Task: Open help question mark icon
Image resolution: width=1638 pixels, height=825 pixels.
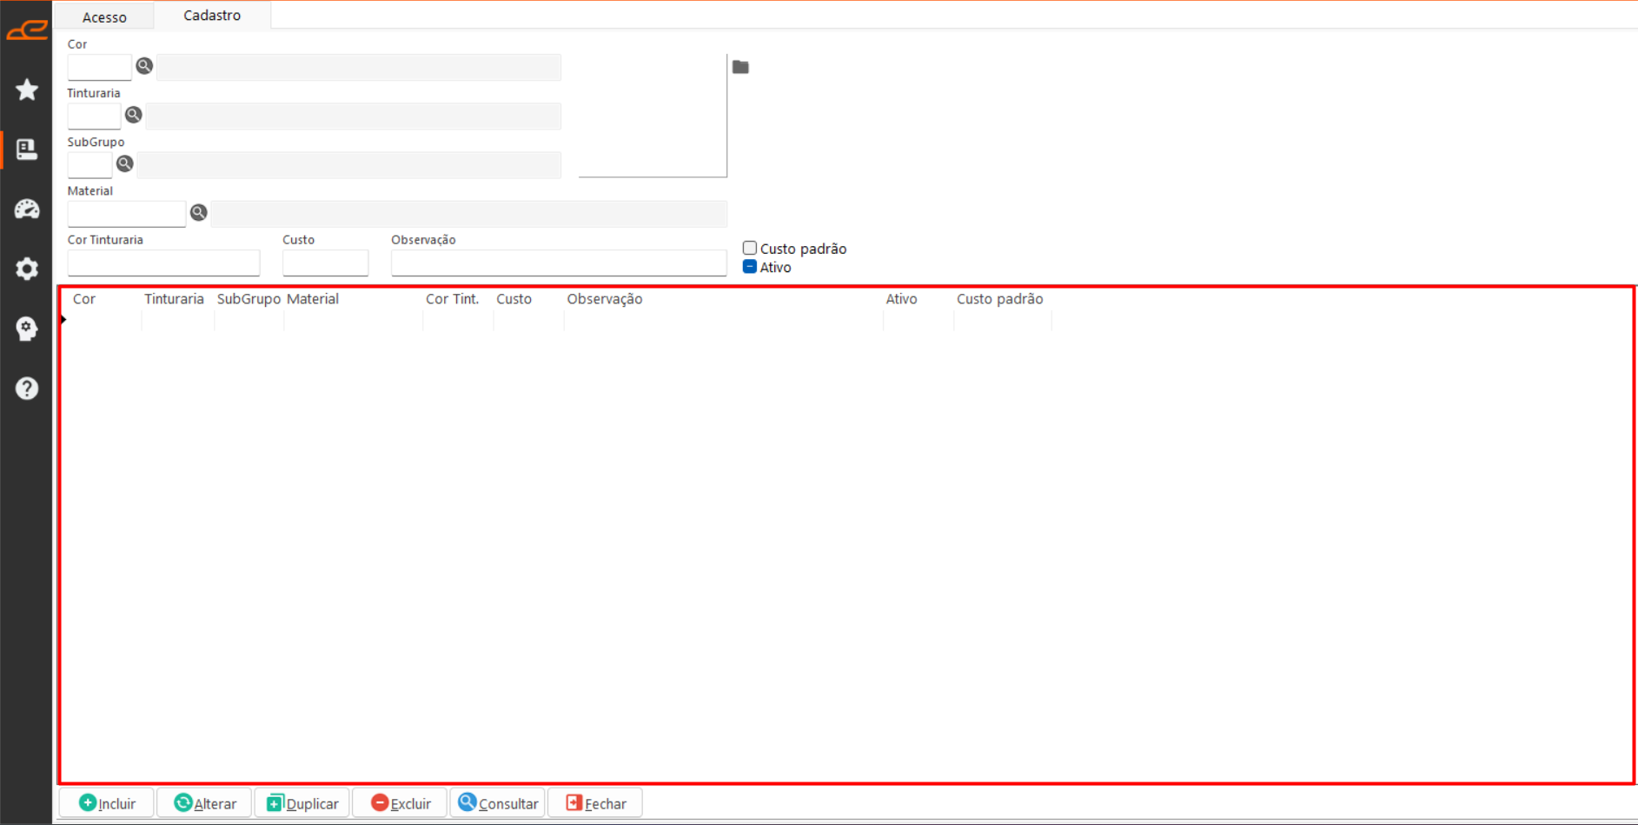Action: click(x=27, y=388)
